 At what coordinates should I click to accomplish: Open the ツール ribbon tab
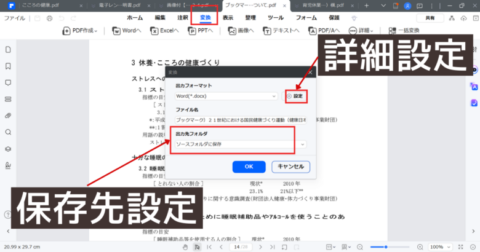tap(276, 18)
